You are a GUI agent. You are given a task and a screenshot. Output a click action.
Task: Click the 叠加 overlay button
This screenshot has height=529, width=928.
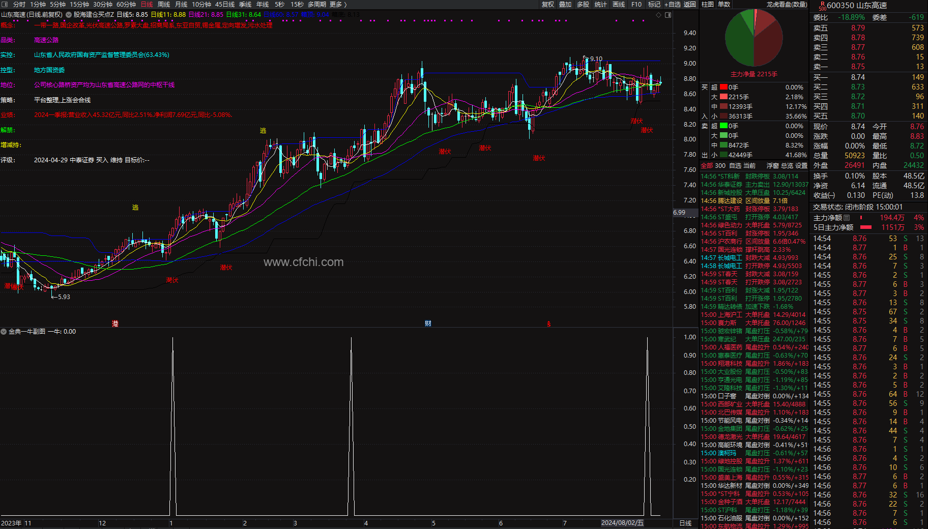tap(565, 5)
